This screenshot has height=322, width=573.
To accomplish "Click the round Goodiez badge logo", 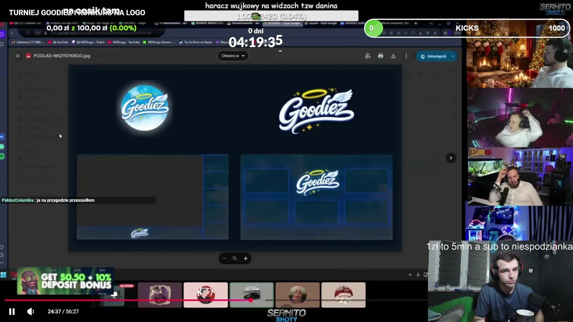I will point(145,108).
